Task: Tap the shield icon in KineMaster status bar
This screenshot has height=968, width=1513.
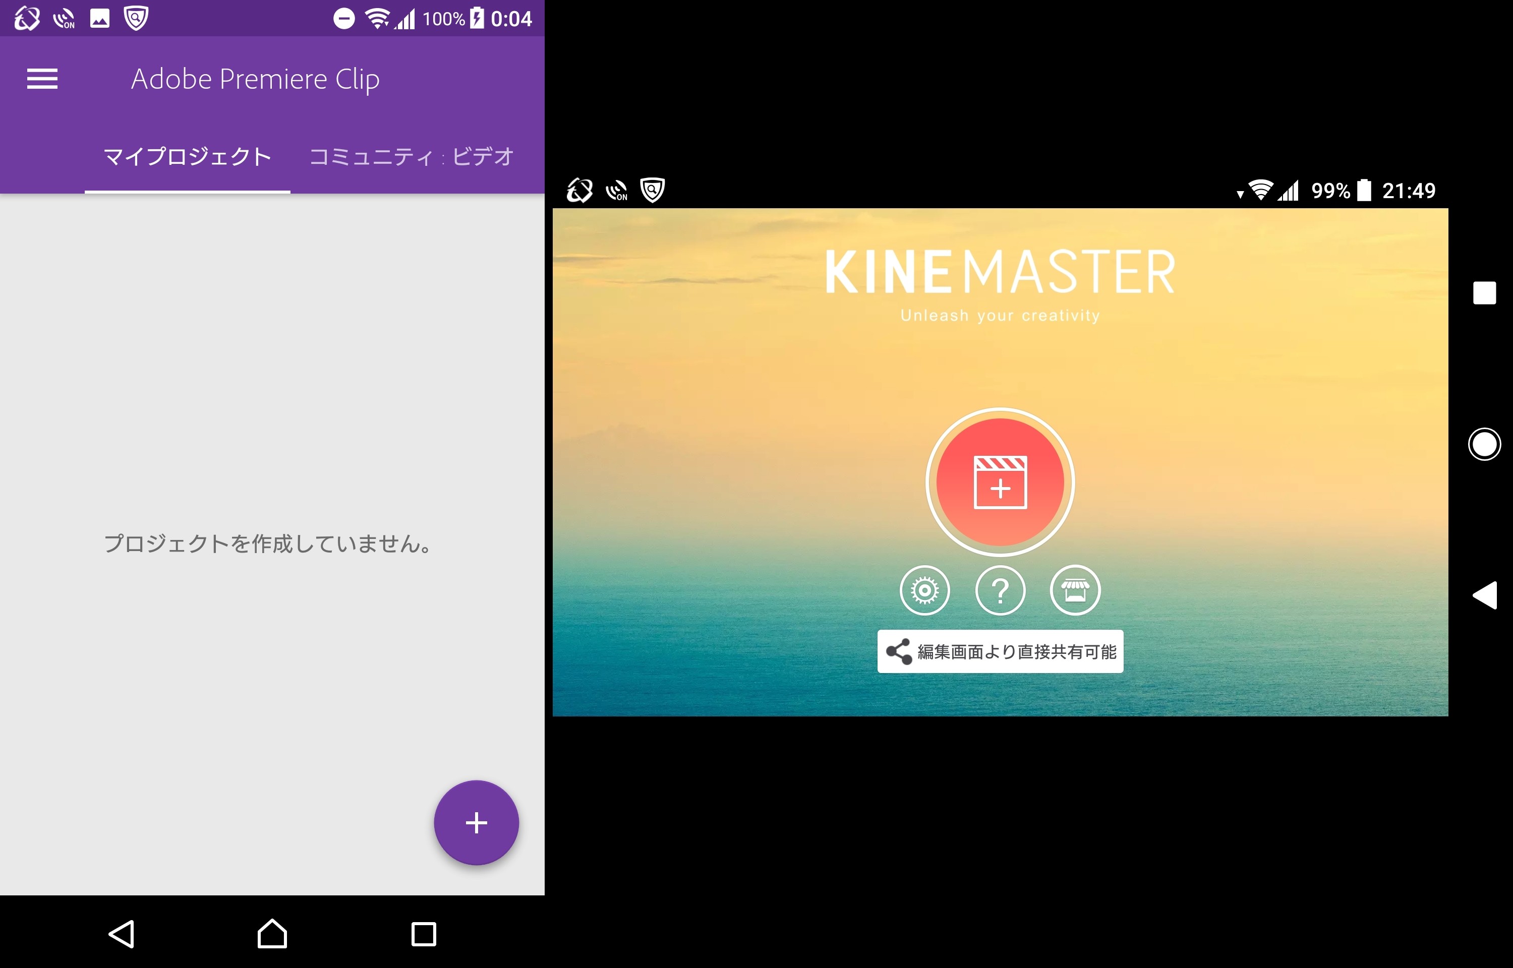Action: 652,190
